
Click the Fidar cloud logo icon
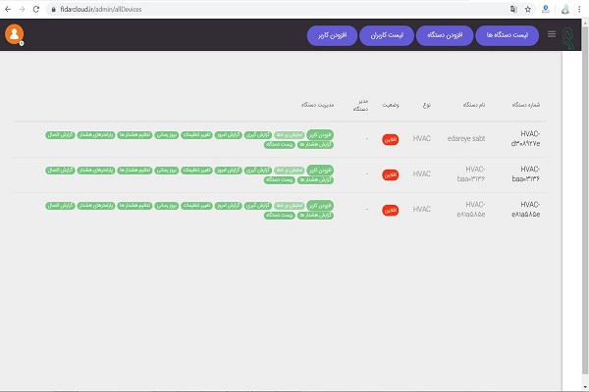pyautogui.click(x=573, y=34)
